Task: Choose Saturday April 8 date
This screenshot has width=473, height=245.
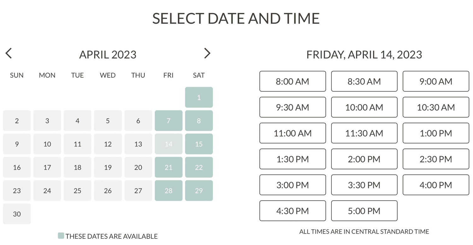Action: [x=199, y=121]
